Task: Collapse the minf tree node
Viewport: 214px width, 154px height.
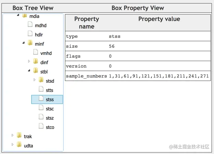Action: point(23,43)
